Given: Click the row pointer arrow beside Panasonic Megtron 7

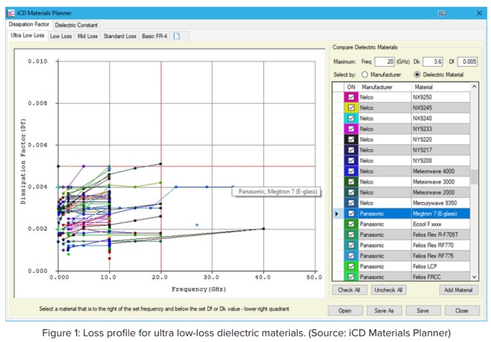Looking at the screenshot, I should pyautogui.click(x=336, y=214).
